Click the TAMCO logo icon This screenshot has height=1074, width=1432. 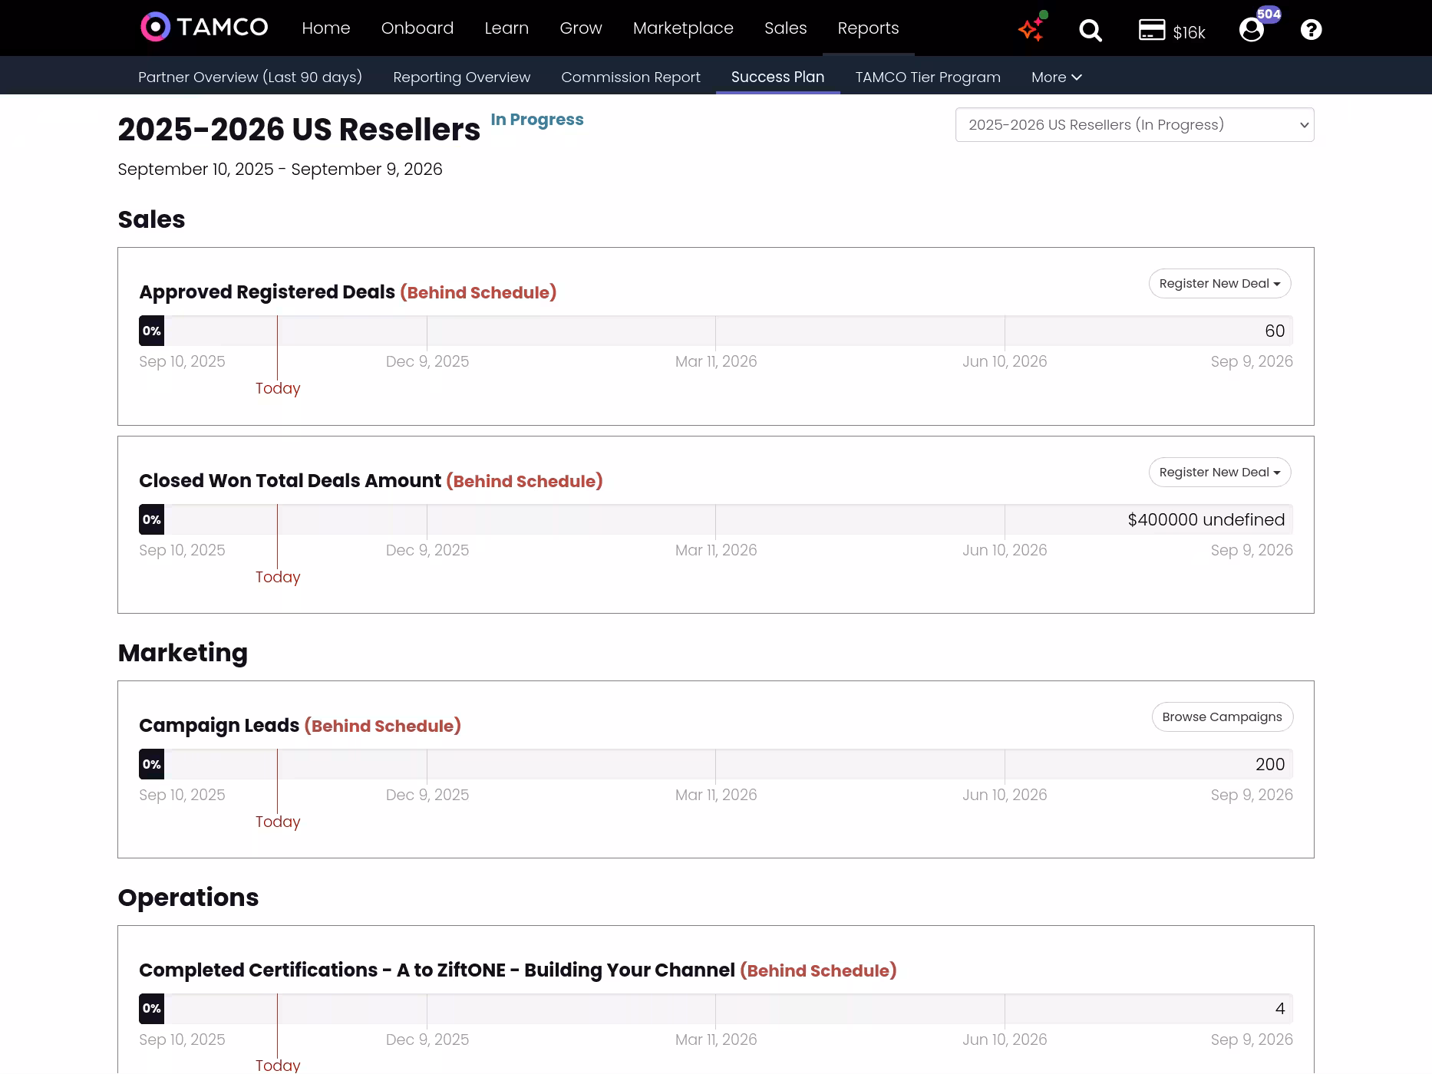(x=156, y=28)
